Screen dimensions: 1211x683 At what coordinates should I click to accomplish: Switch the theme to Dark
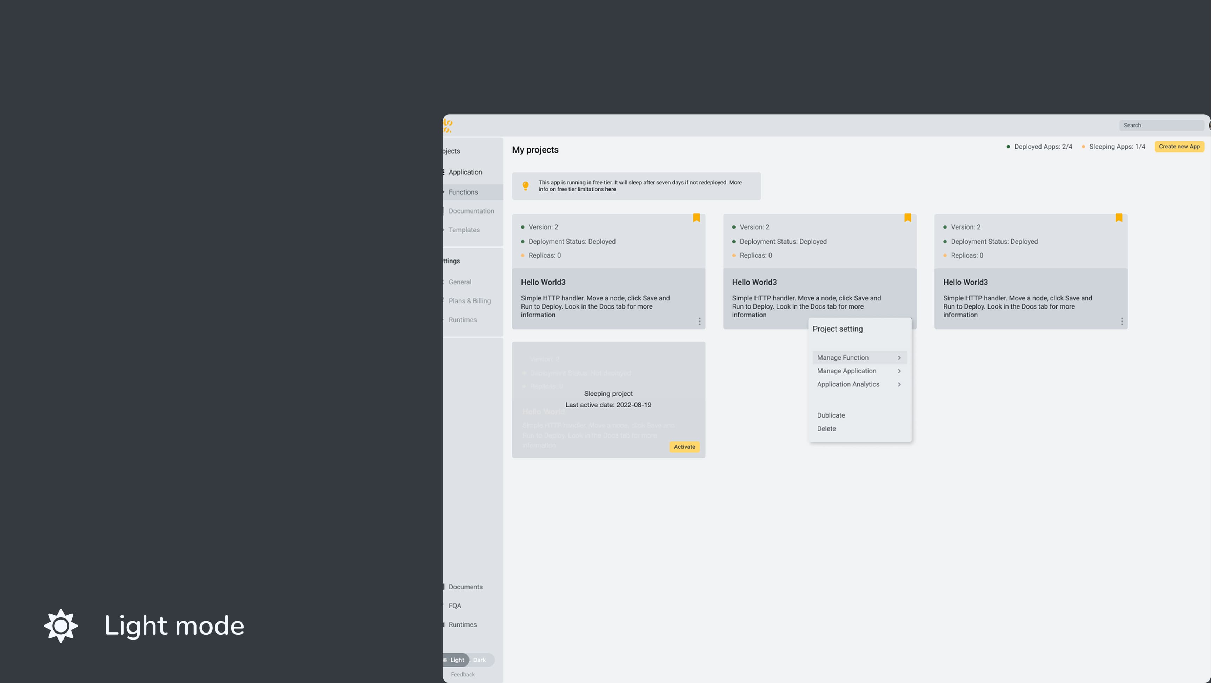479,660
